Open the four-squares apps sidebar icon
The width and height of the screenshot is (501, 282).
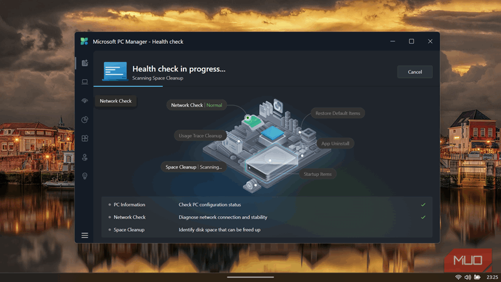coord(85,138)
